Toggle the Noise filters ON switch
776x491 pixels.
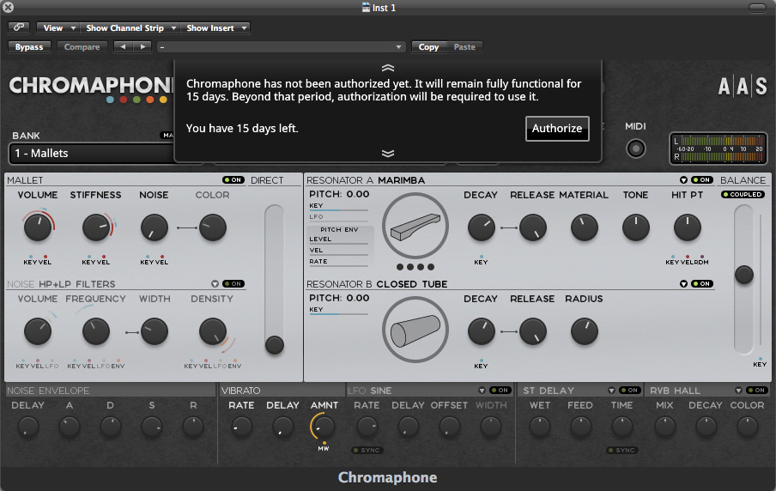(x=233, y=283)
